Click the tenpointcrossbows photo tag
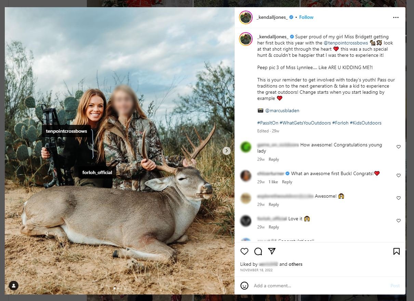This screenshot has height=301, width=414. pos(66,131)
